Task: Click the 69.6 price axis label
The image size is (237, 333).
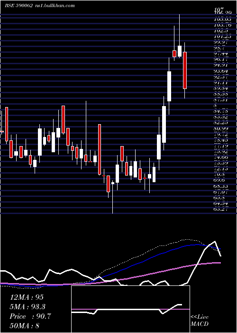Action: click(x=219, y=180)
